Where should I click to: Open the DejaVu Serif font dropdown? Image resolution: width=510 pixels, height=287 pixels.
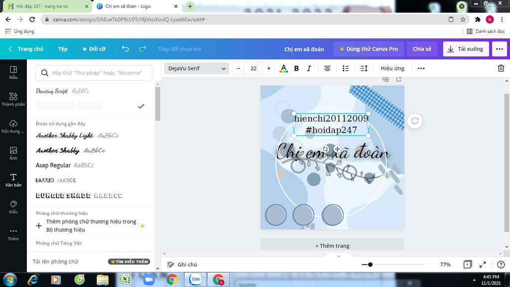pos(196,68)
